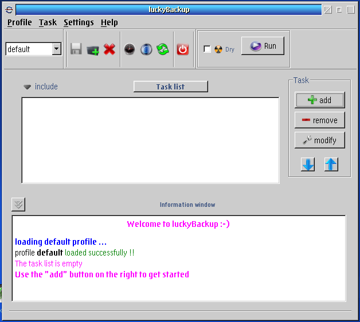Click the Run button

coord(263,46)
